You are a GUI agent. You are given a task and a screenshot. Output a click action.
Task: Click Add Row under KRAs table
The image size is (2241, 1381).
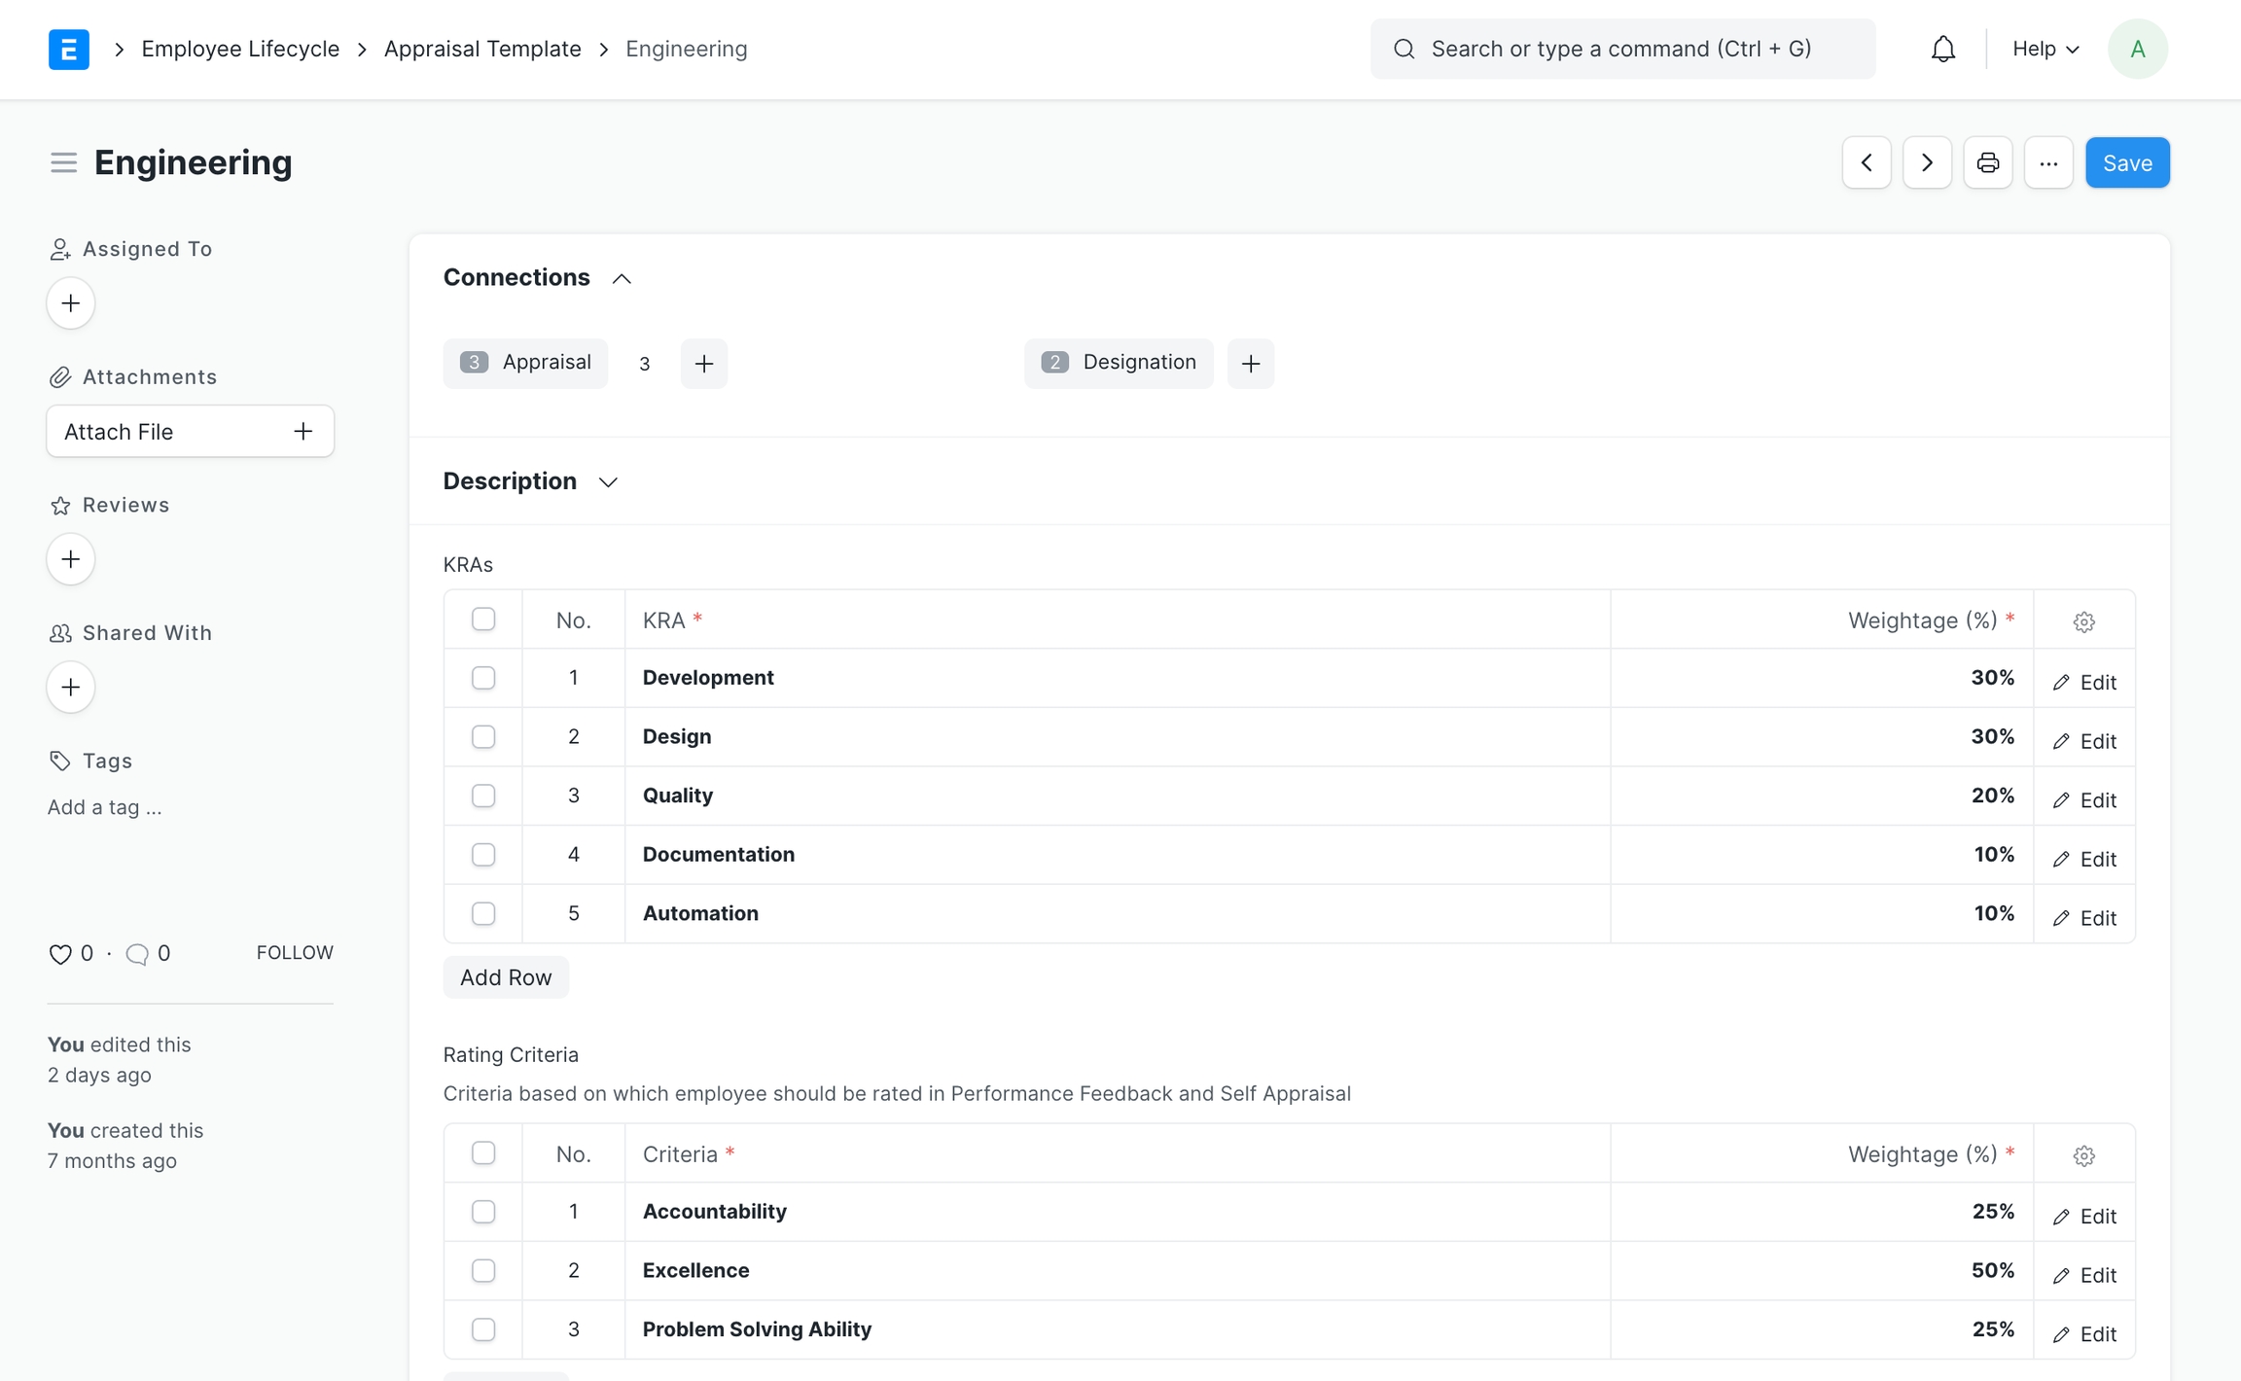point(506,977)
